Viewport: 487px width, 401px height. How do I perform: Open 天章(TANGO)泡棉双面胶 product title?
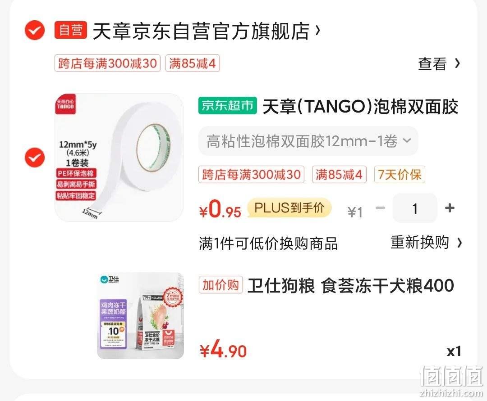[361, 107]
